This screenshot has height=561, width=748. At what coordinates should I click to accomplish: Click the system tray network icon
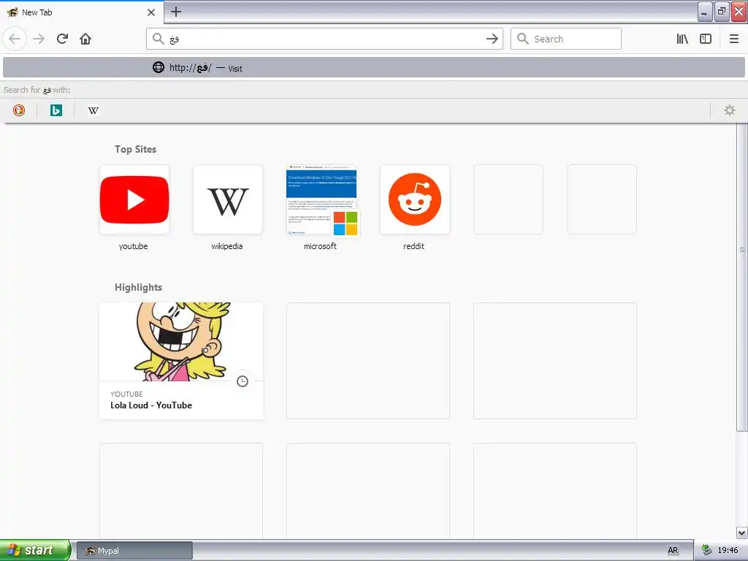click(x=707, y=551)
